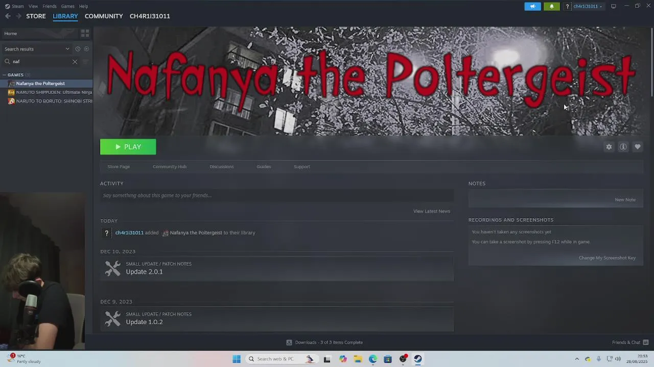This screenshot has height=367, width=654.
Task: Open the help question mark icon
Action: (x=567, y=6)
